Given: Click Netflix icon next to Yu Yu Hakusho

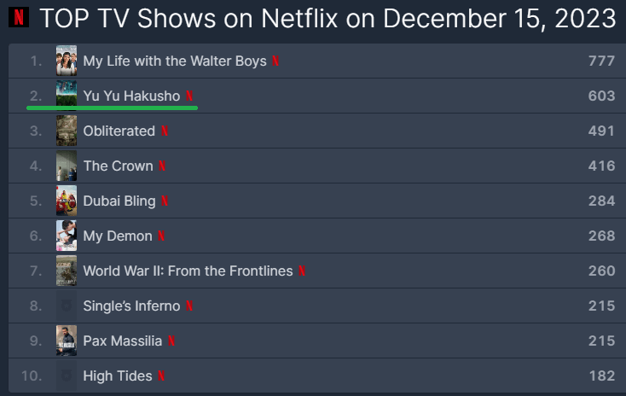Looking at the screenshot, I should point(189,96).
